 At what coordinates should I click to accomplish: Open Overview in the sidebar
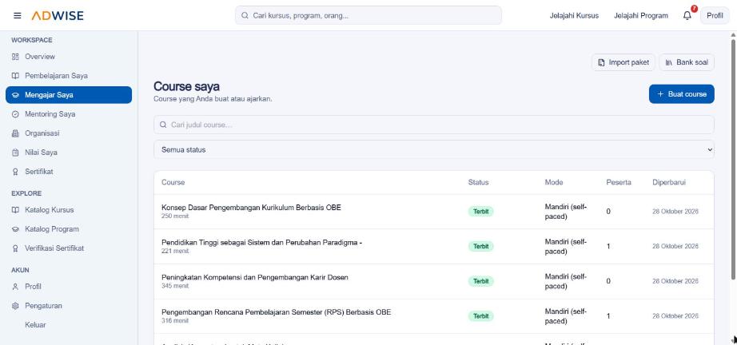click(x=69, y=57)
